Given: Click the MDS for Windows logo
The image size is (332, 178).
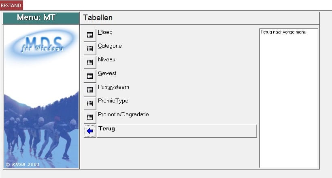Looking at the screenshot, I should 43,43.
